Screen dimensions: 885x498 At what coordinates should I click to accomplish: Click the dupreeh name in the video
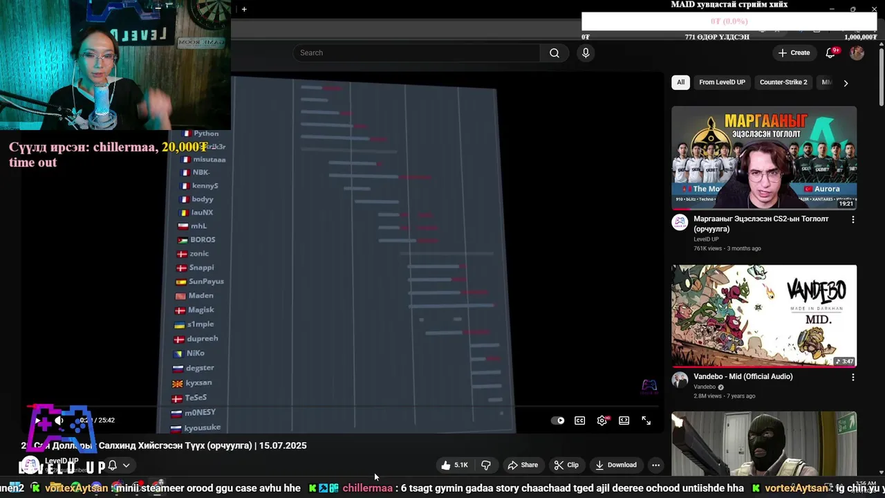(x=203, y=339)
